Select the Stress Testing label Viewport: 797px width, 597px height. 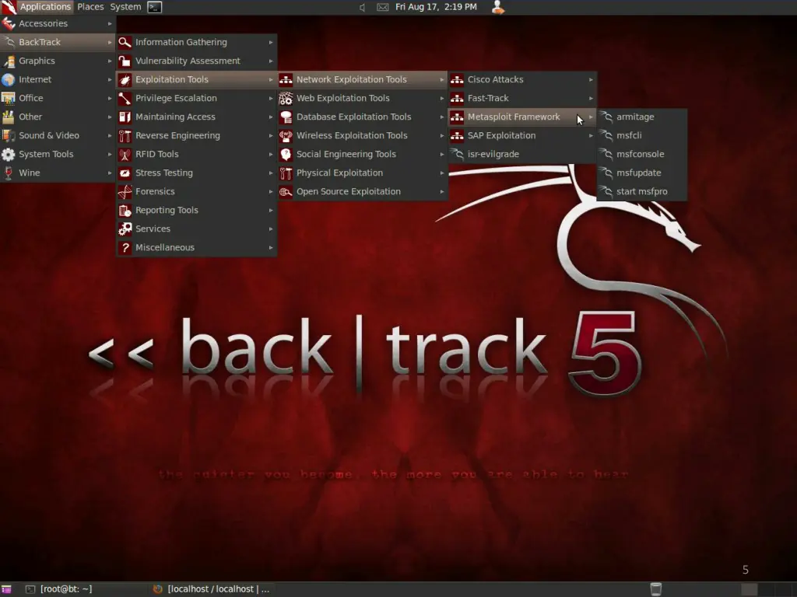click(x=164, y=173)
